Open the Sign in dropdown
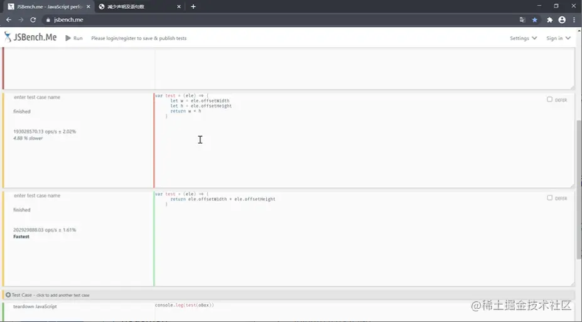 point(558,38)
